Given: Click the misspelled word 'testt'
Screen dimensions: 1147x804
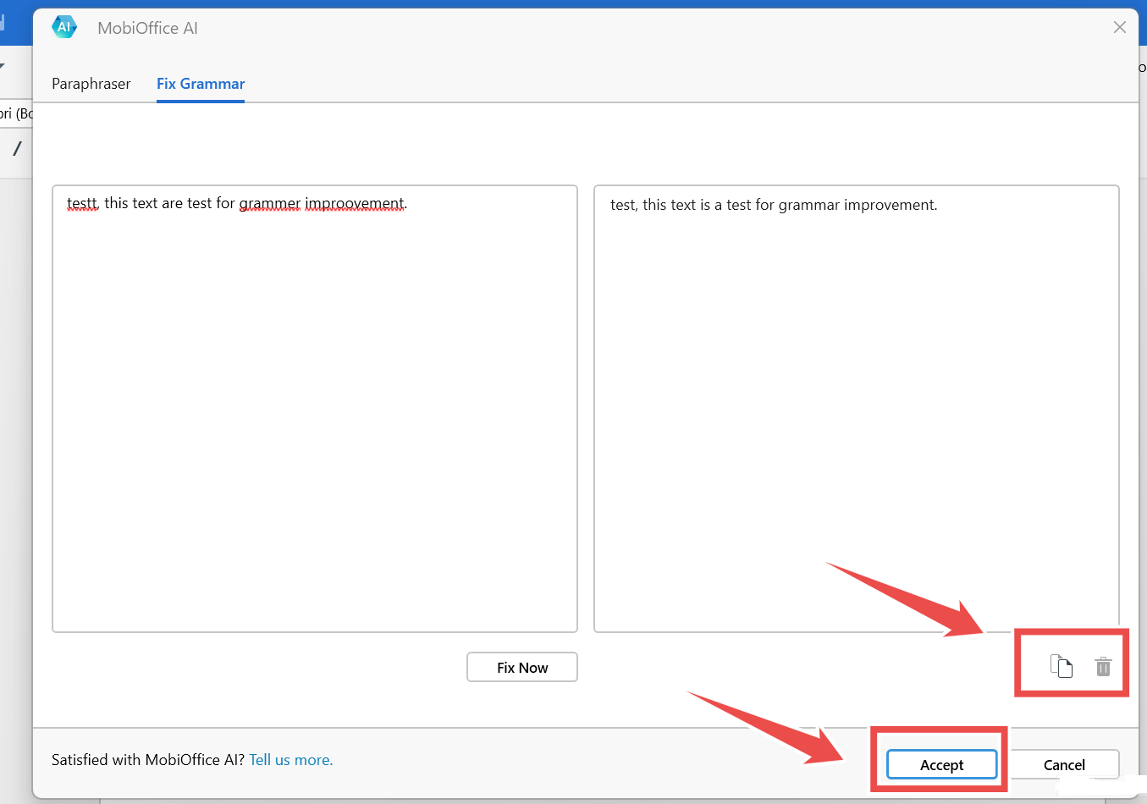Looking at the screenshot, I should pyautogui.click(x=82, y=204).
